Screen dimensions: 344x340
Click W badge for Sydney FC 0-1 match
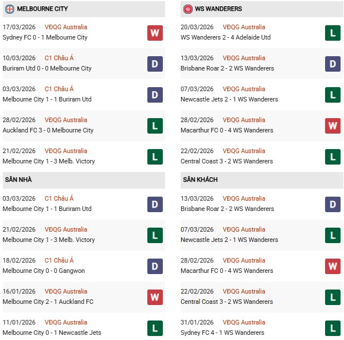[x=155, y=33]
